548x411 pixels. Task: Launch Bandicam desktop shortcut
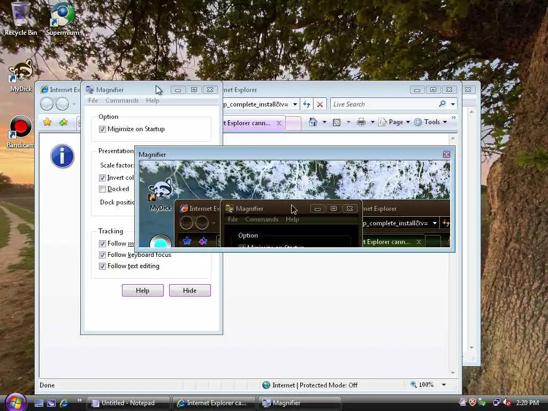point(20,132)
